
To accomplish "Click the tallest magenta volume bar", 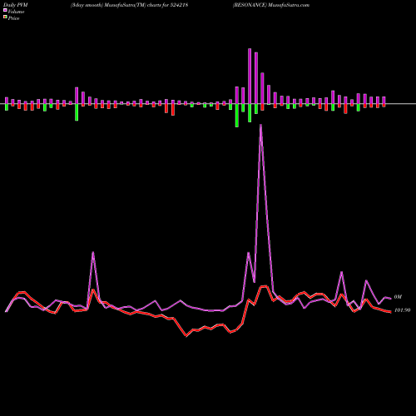I will point(250,76).
